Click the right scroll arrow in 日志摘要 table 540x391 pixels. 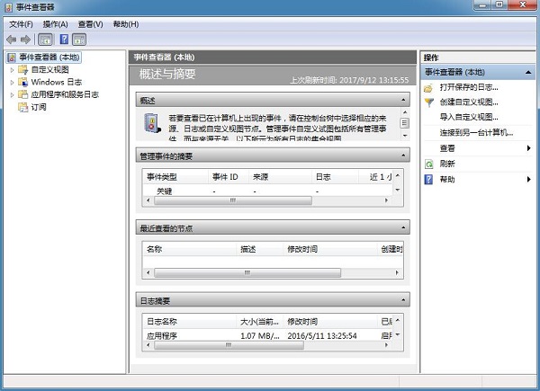(386, 345)
